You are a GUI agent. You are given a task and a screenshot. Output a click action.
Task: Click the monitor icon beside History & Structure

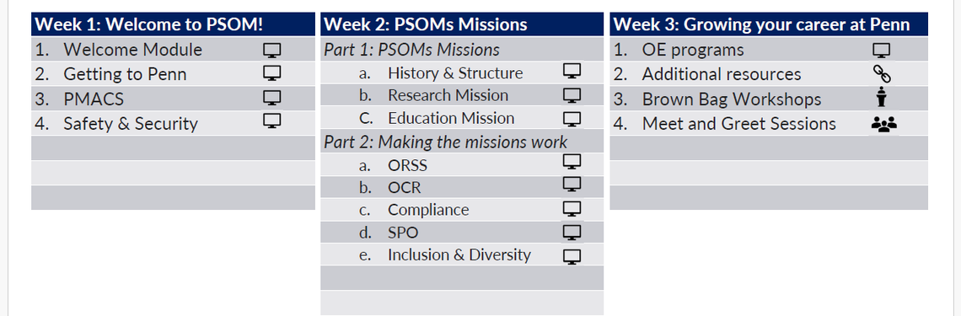pyautogui.click(x=572, y=72)
